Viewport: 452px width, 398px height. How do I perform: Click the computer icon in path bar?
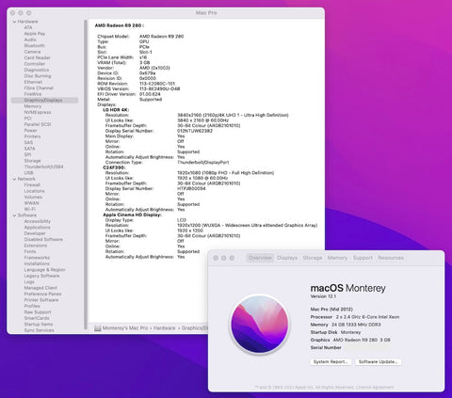coord(98,328)
